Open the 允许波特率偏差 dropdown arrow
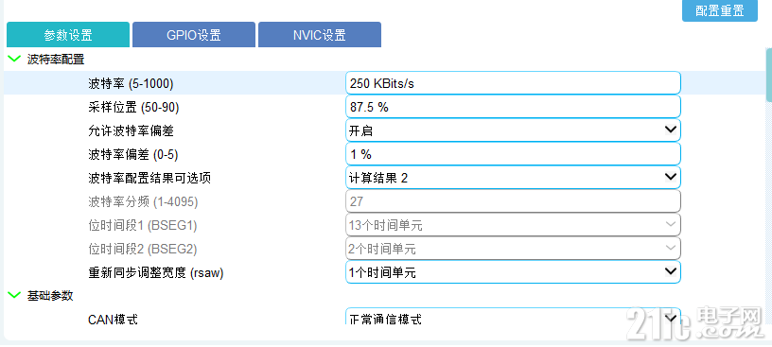 (671, 130)
